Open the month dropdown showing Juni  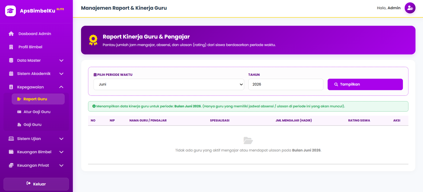tap(169, 84)
